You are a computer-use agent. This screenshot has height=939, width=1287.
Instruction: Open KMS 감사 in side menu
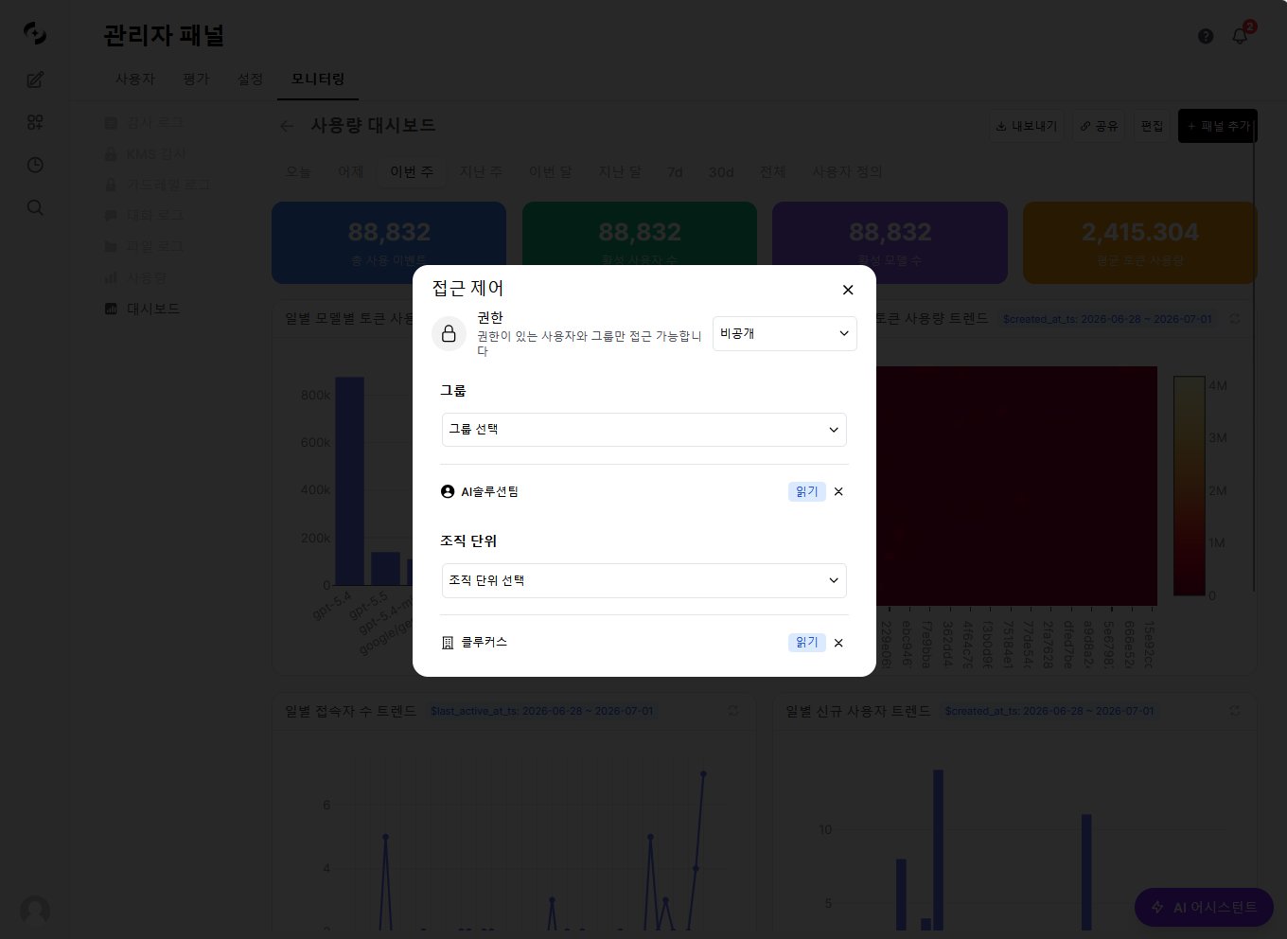pos(145,153)
